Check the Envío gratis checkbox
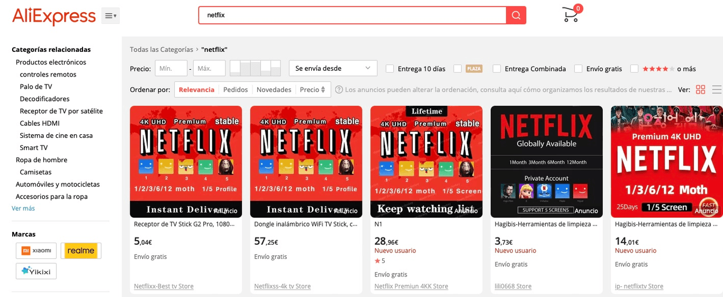Viewport: 723px width, 297px height. 579,69
